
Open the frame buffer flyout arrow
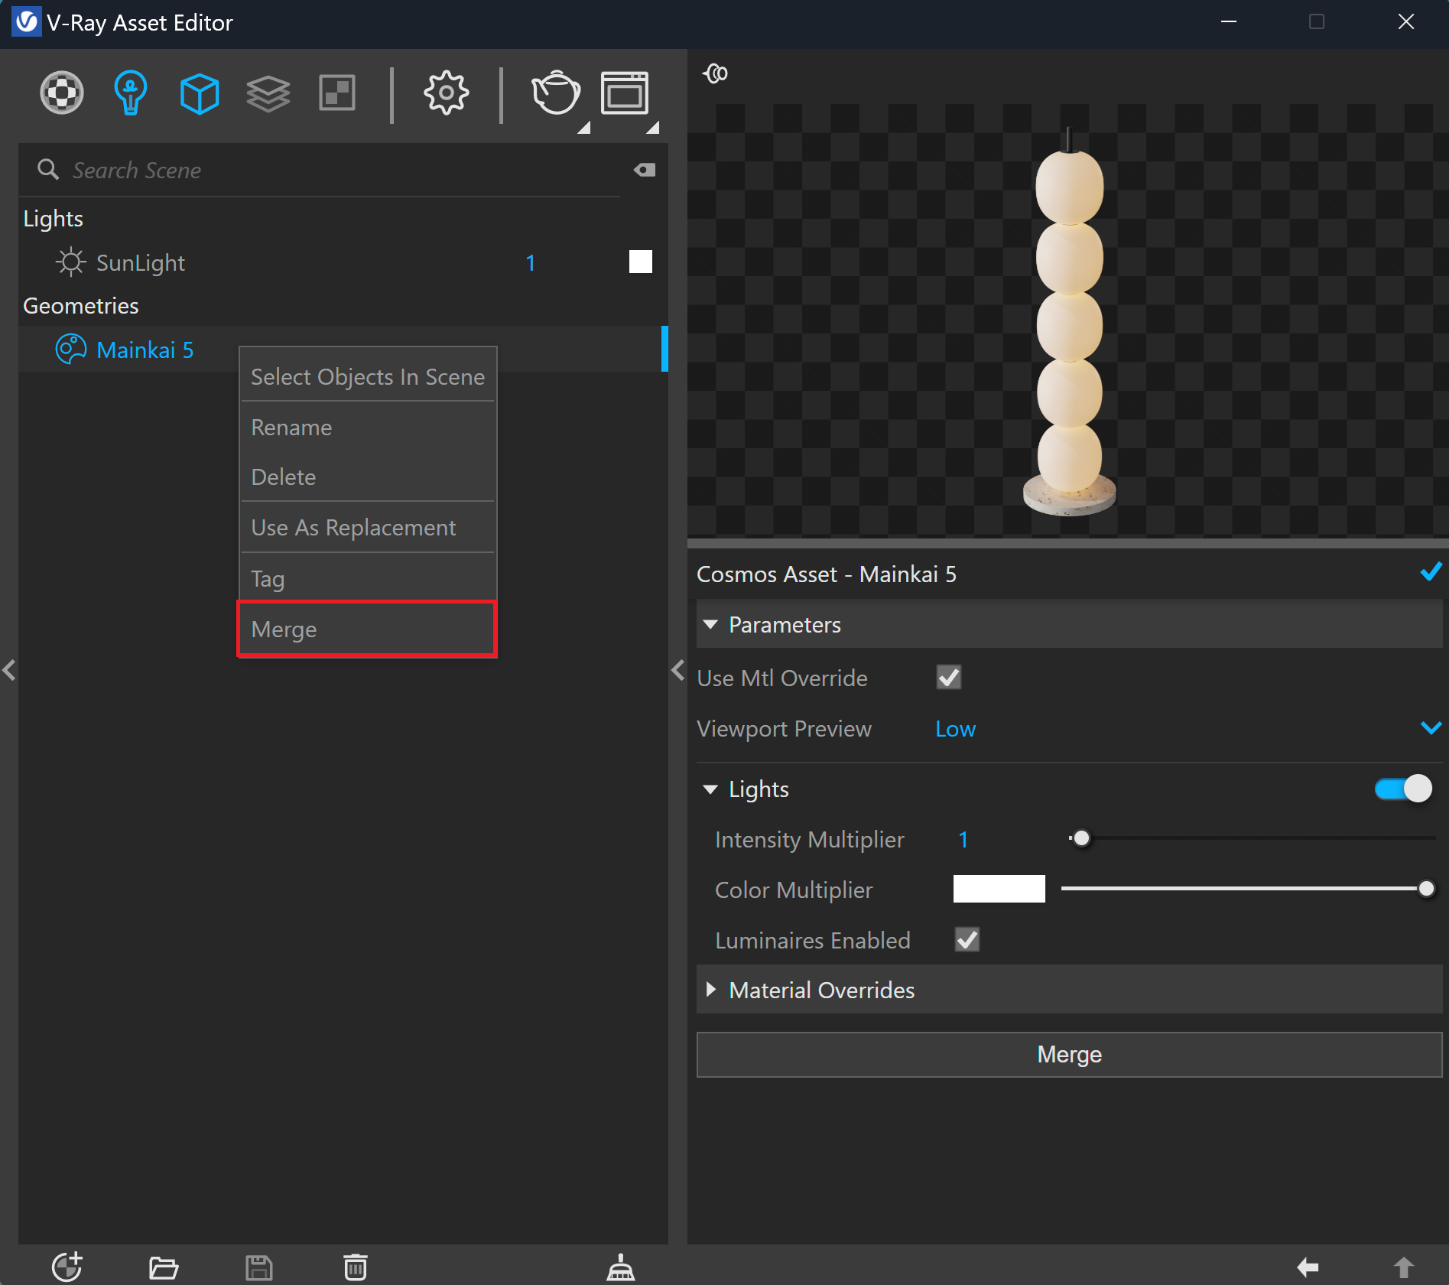point(652,128)
